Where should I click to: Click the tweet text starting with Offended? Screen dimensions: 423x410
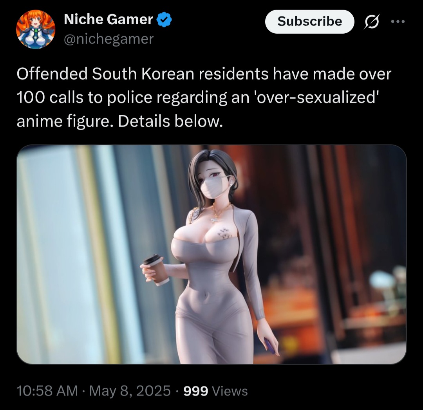pos(204,98)
